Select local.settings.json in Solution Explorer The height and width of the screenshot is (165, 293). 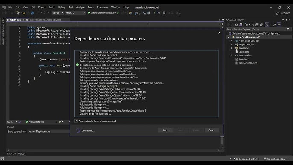(248, 63)
